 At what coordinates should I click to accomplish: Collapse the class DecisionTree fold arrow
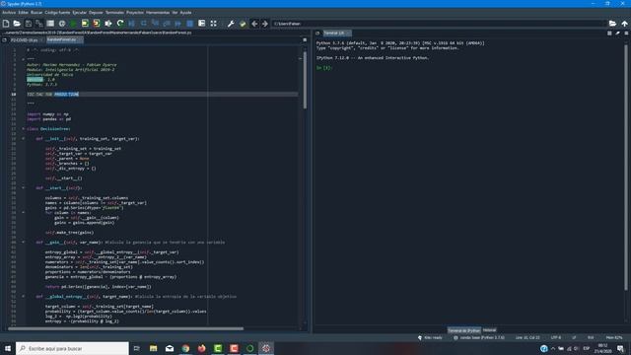coord(23,129)
